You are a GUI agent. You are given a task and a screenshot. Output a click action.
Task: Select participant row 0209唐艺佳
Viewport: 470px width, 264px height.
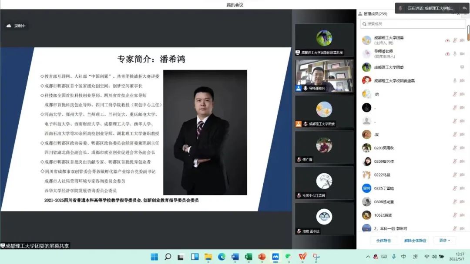(x=413, y=162)
